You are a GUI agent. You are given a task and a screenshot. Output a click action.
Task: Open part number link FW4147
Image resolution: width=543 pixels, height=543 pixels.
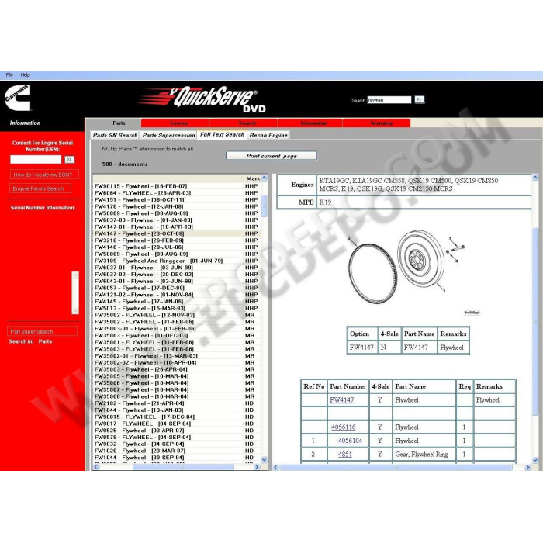341,400
